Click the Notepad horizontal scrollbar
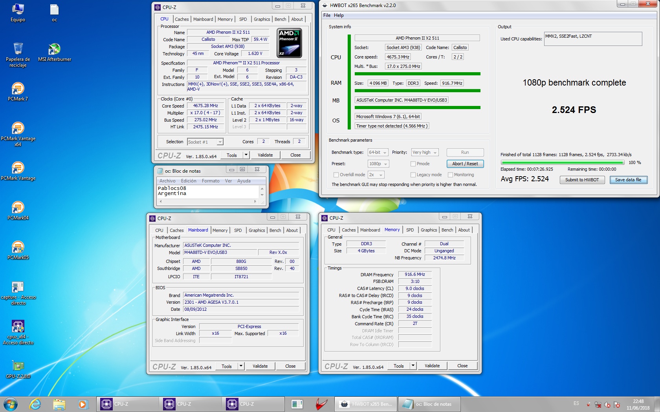The image size is (660, 412). coord(208,202)
